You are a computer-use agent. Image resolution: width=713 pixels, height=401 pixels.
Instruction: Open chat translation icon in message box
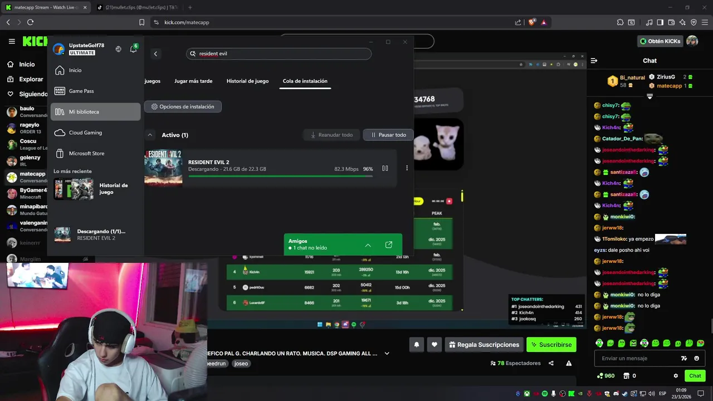pos(684,359)
